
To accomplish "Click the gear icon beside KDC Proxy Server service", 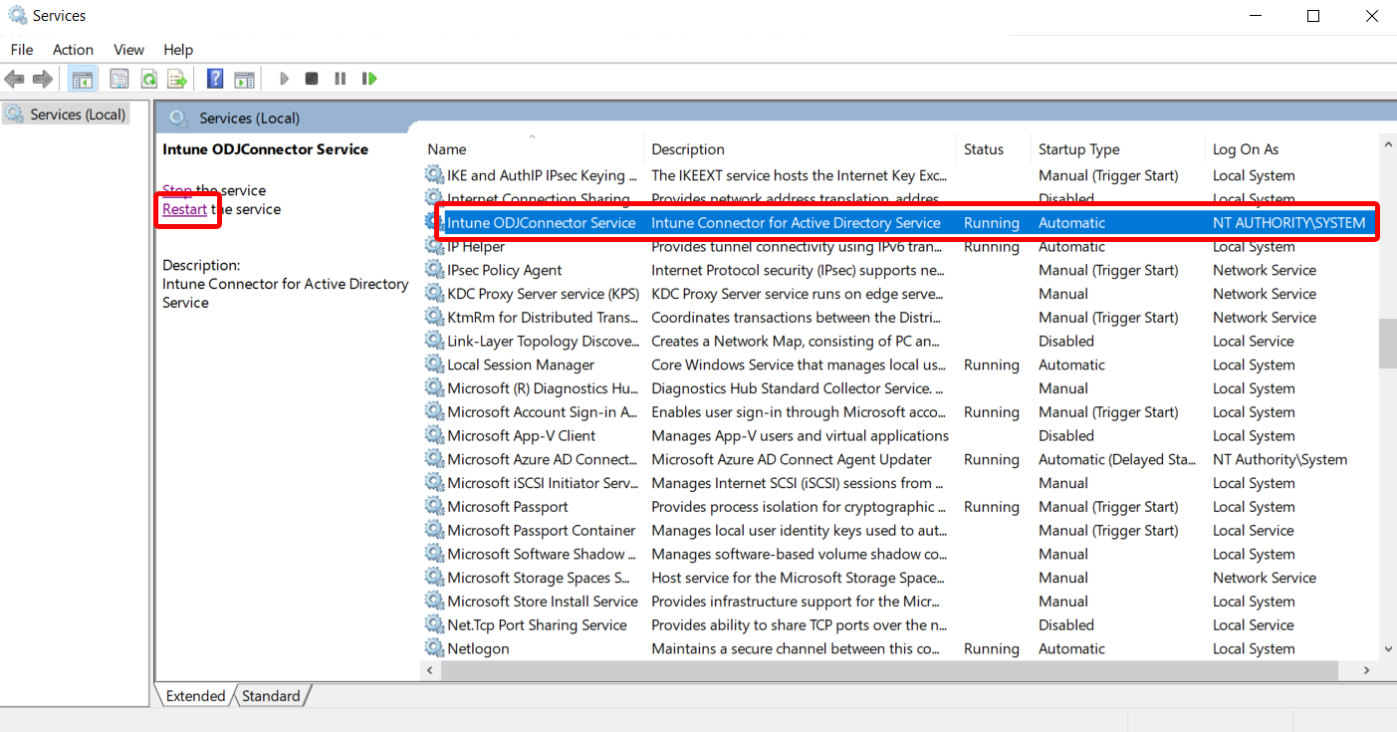I will pos(434,294).
